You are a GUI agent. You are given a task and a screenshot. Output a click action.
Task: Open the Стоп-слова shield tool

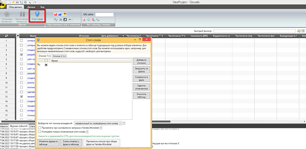[37, 16]
